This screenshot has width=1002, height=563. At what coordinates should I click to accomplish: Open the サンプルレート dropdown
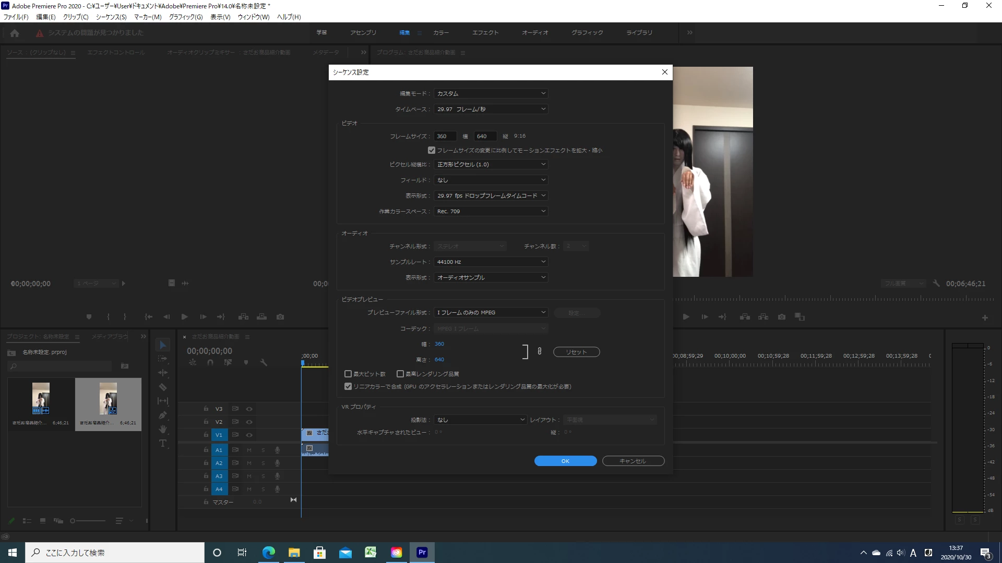(x=491, y=262)
